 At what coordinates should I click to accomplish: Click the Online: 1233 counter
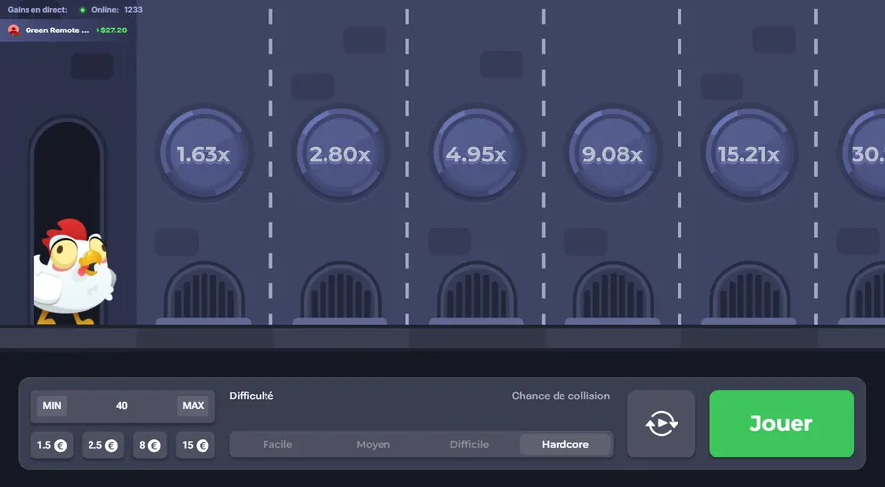[117, 10]
